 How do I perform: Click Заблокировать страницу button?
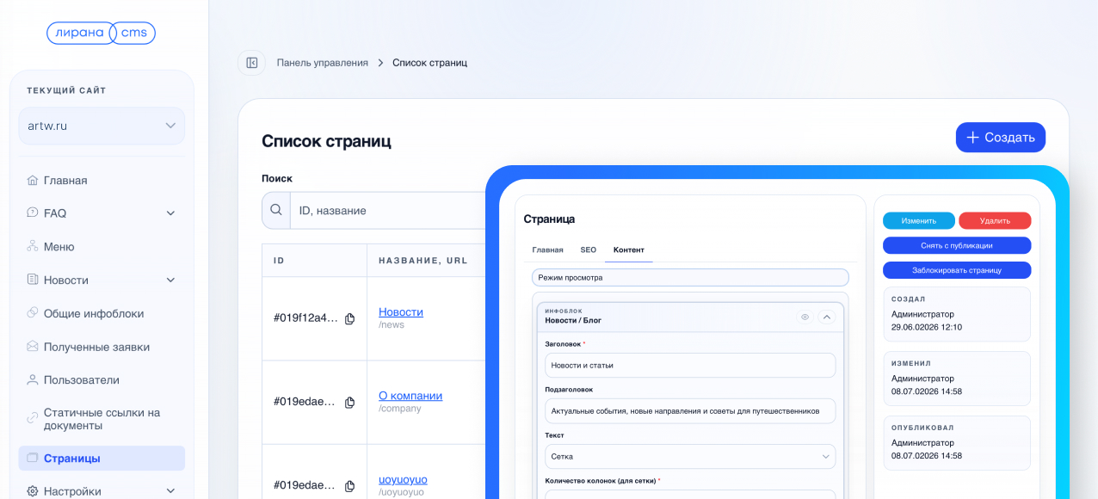pos(957,270)
